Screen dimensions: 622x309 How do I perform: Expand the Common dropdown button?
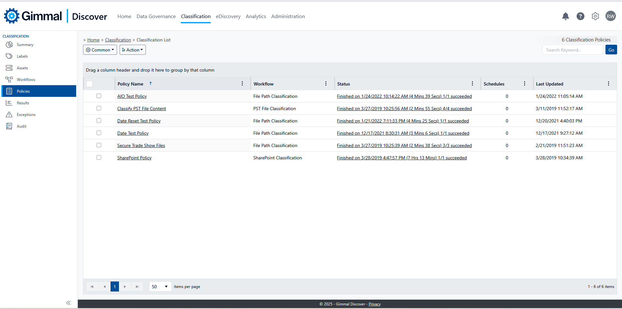tap(100, 50)
